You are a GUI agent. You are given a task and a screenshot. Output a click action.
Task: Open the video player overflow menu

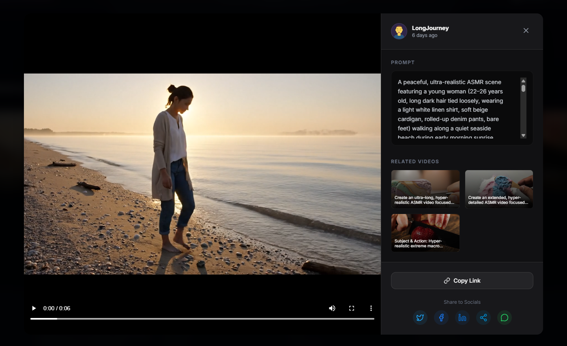pos(371,308)
